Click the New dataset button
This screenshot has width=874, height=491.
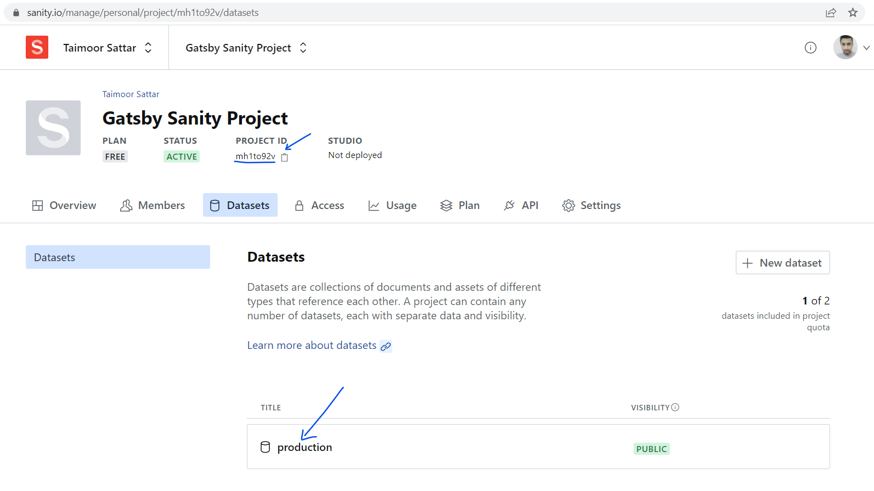coord(782,263)
